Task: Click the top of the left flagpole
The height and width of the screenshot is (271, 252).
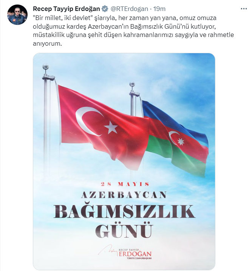Action: 46,66
